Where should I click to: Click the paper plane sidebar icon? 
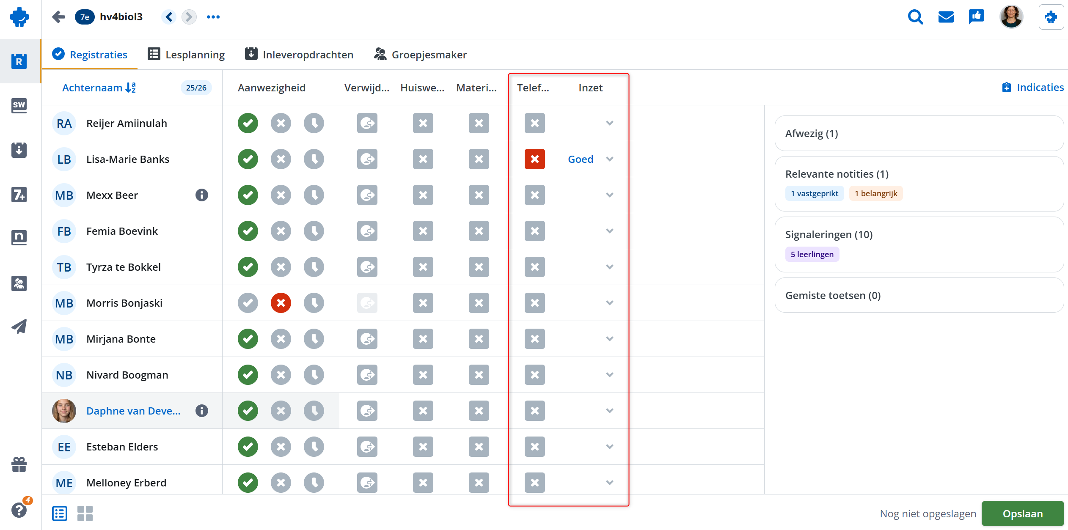pyautogui.click(x=19, y=326)
